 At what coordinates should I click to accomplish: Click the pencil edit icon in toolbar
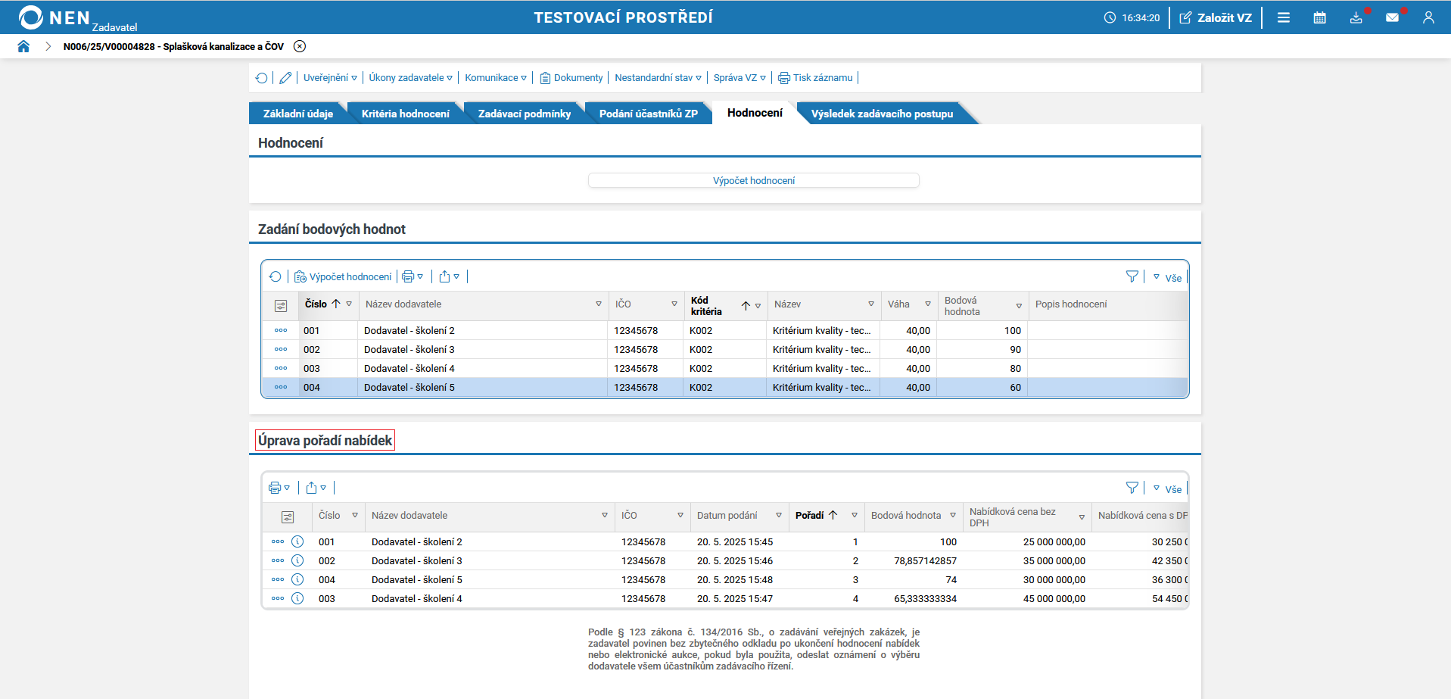click(x=285, y=78)
